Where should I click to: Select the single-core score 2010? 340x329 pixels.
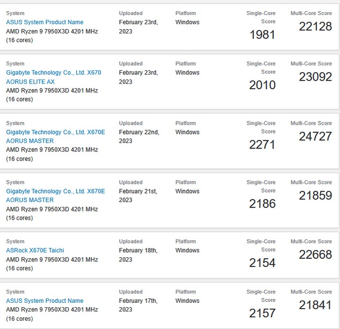(262, 85)
